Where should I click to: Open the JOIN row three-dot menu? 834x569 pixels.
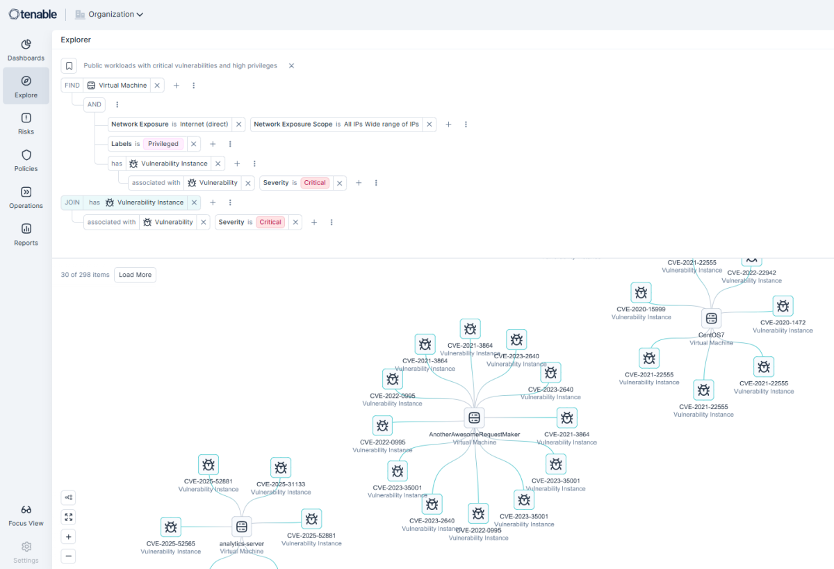[230, 202]
